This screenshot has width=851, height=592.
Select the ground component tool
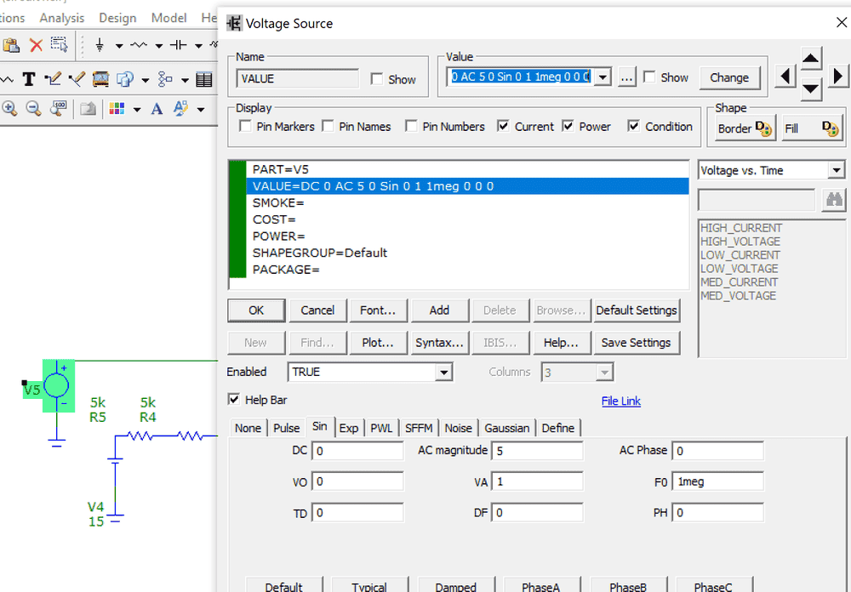click(100, 44)
